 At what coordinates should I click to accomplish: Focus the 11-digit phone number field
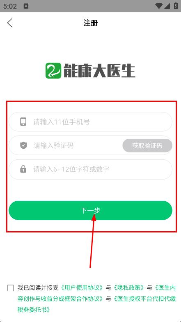click(x=90, y=122)
